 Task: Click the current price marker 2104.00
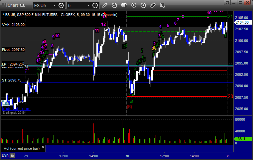pyautogui.click(x=242, y=22)
